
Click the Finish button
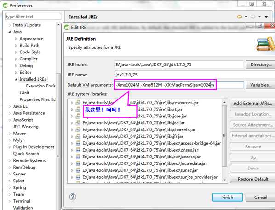tap(228, 198)
